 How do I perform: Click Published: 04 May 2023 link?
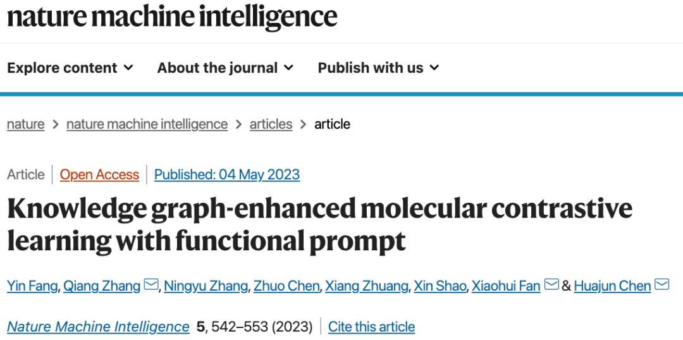pos(227,175)
